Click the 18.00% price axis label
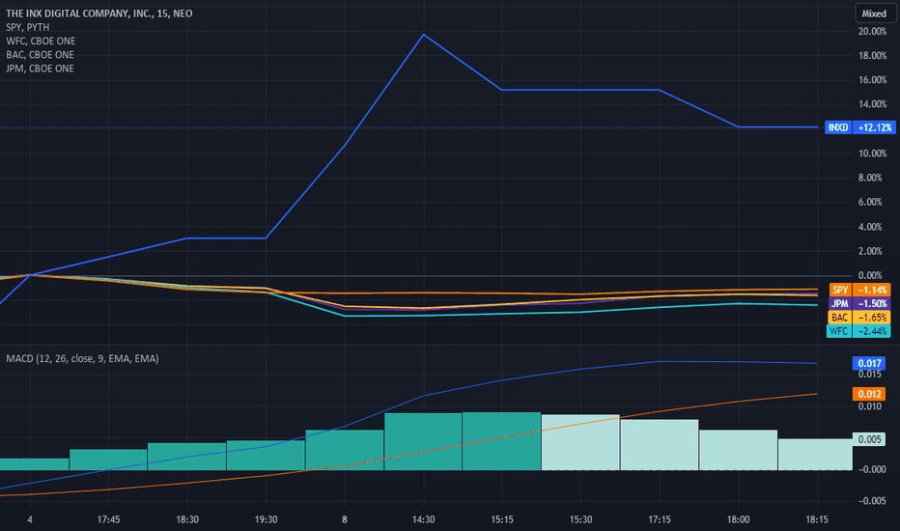Viewport: 900px width, 531px height. tap(872, 56)
